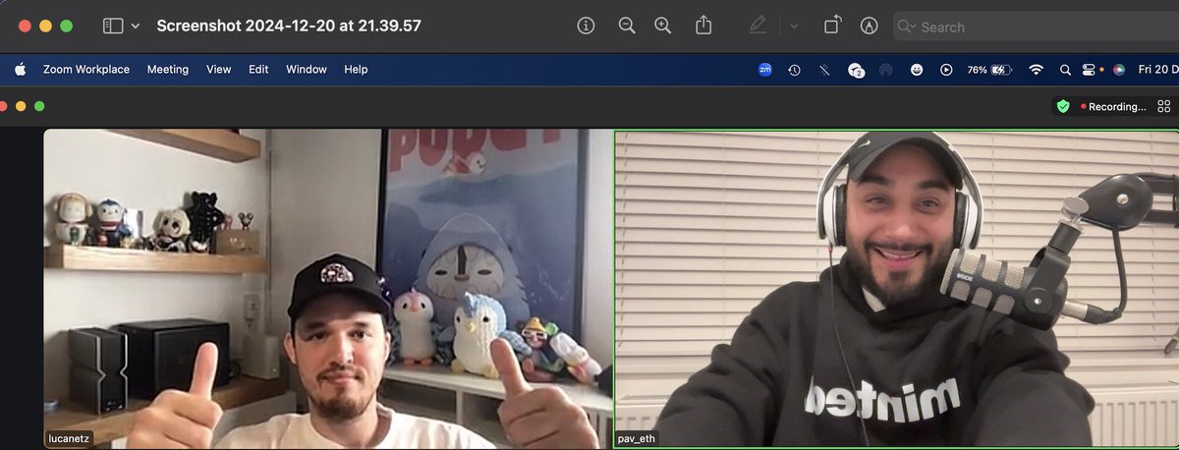
Task: Show the Markup toolbar
Action: pos(869,27)
